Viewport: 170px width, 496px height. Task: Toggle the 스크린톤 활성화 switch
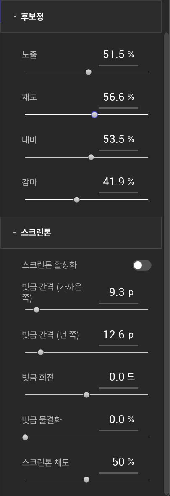click(142, 265)
